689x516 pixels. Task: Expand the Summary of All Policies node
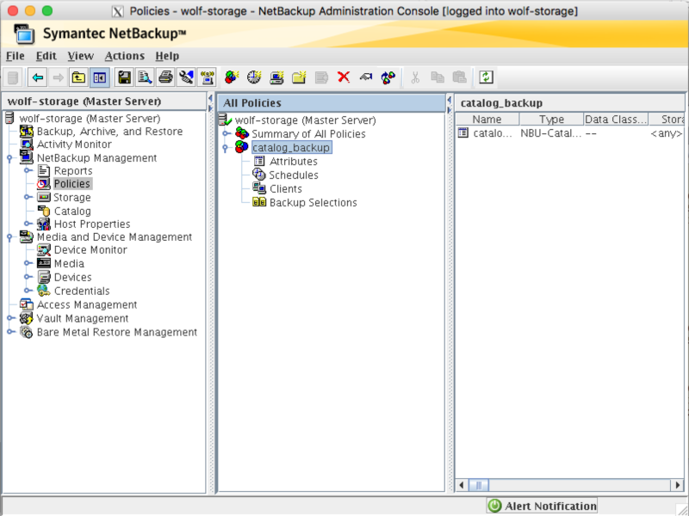click(x=226, y=133)
